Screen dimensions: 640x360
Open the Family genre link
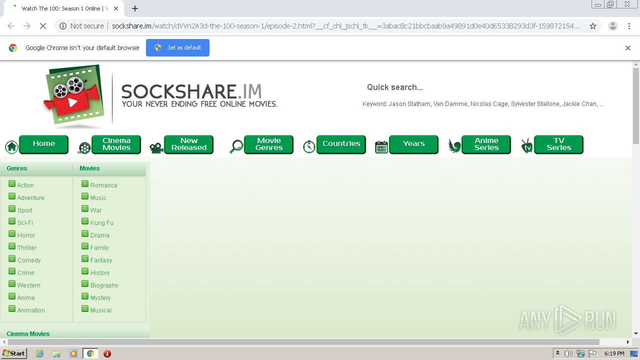(x=99, y=248)
